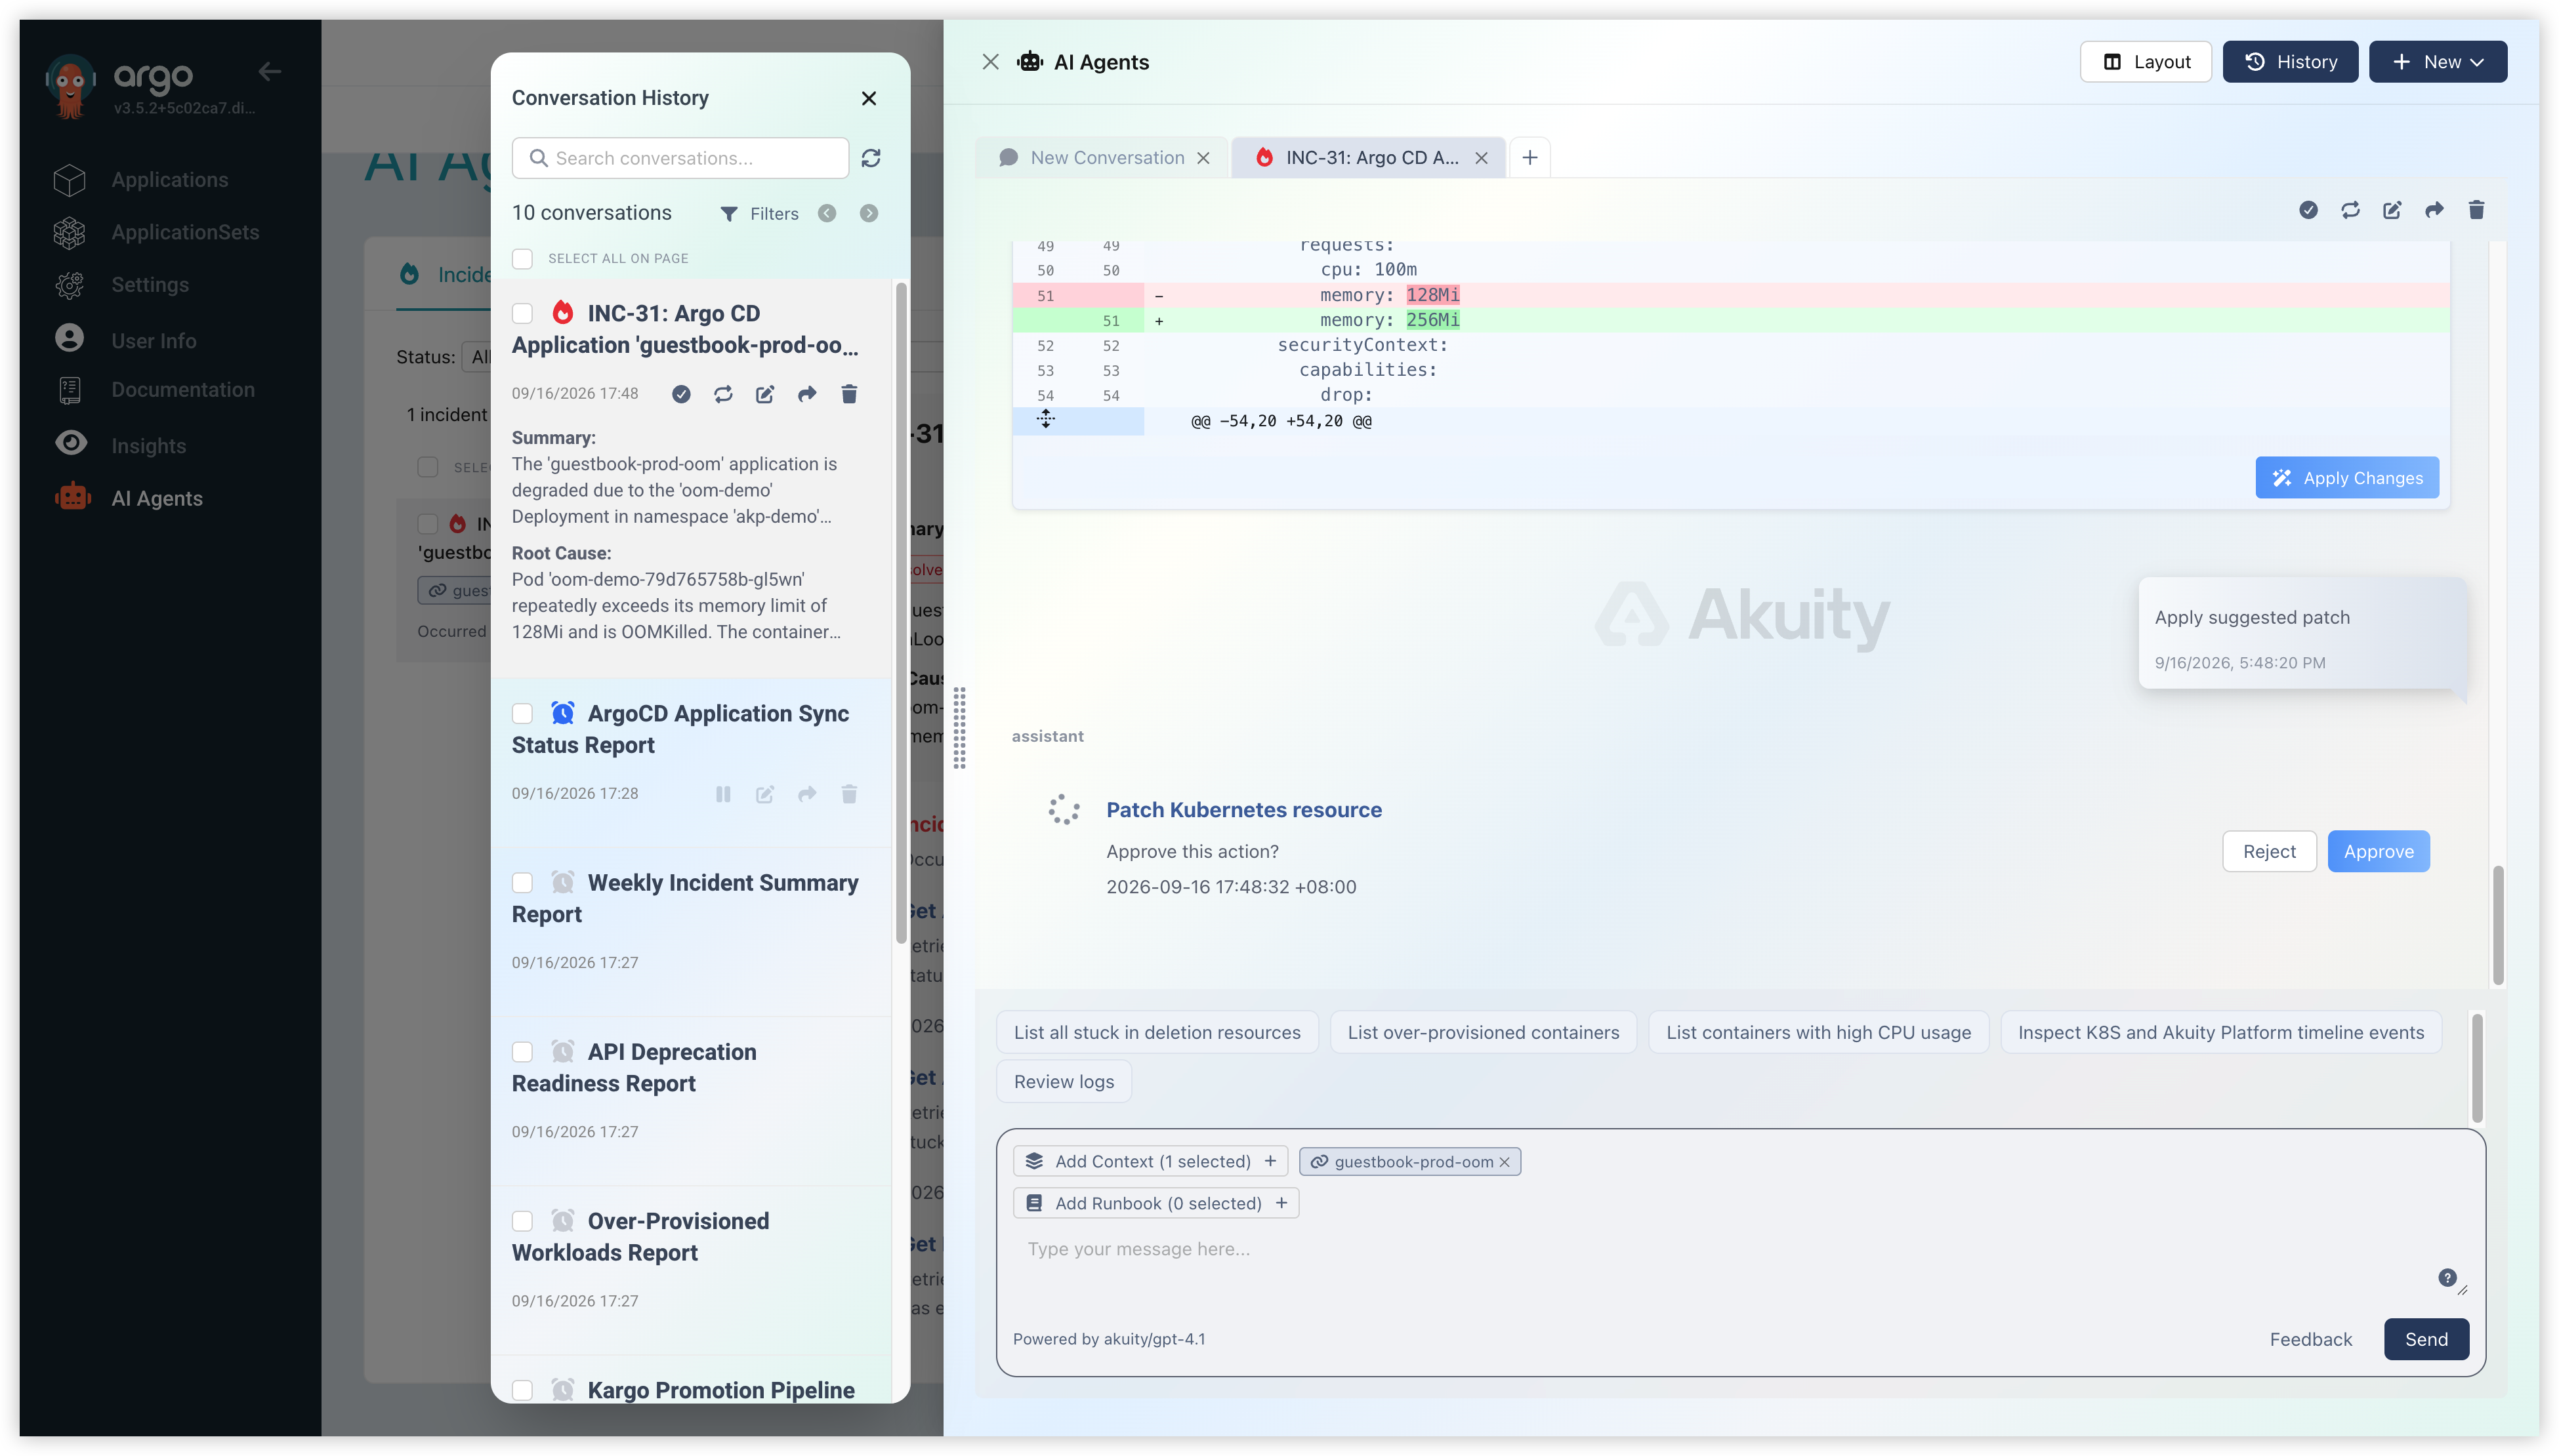Refresh conversation history list
This screenshot has height=1456, width=2559.
(x=870, y=158)
